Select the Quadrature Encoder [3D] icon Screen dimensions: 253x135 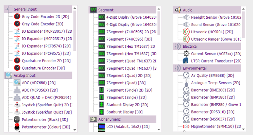17,68
